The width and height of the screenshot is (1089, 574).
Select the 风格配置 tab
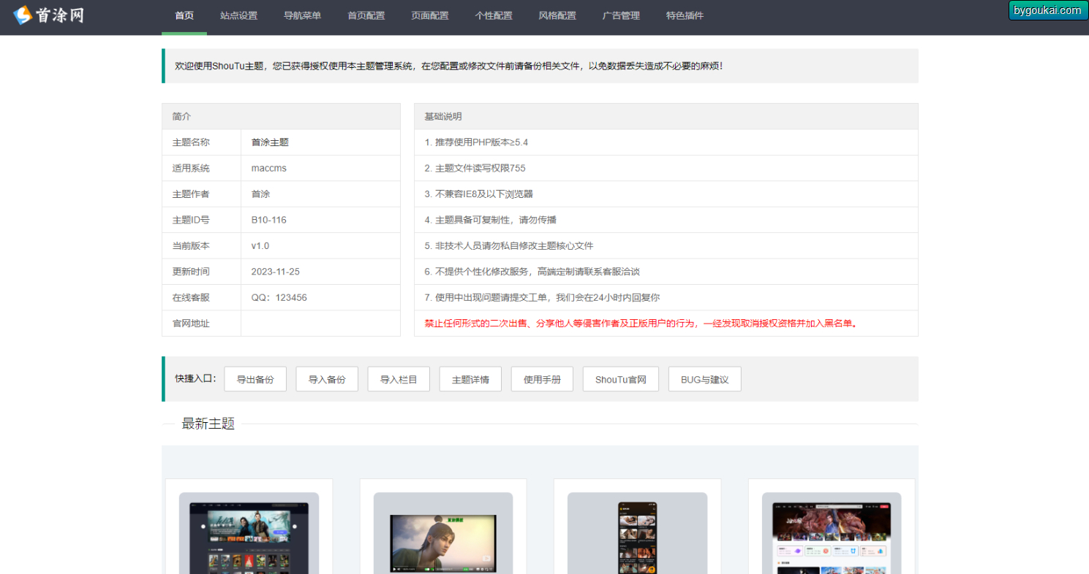click(x=557, y=16)
